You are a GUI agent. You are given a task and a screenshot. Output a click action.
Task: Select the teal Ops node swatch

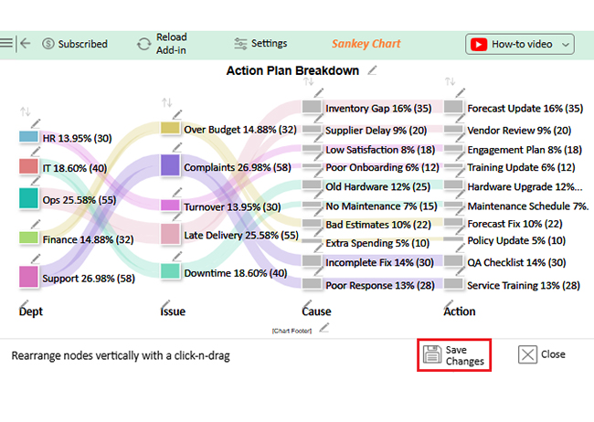[29, 198]
